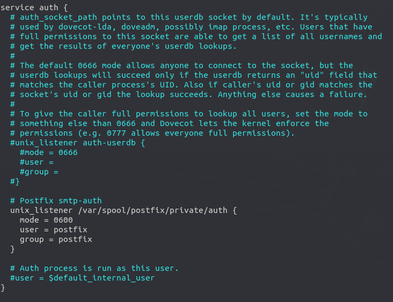Viewport: 393px width, 302px height.
Task: Click the commented "#mode = 0666" line
Action: 48,153
